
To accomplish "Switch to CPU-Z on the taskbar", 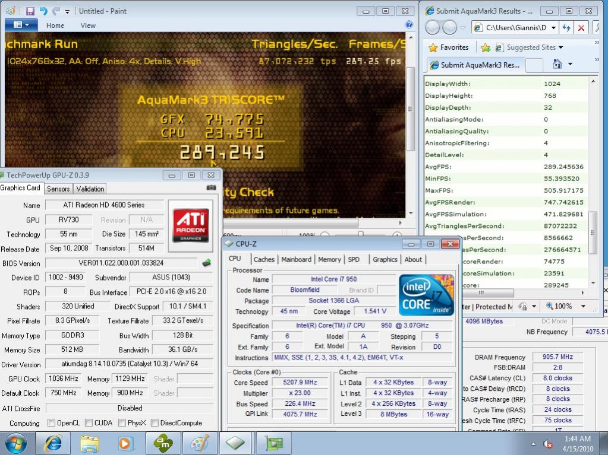I will pos(236,443).
